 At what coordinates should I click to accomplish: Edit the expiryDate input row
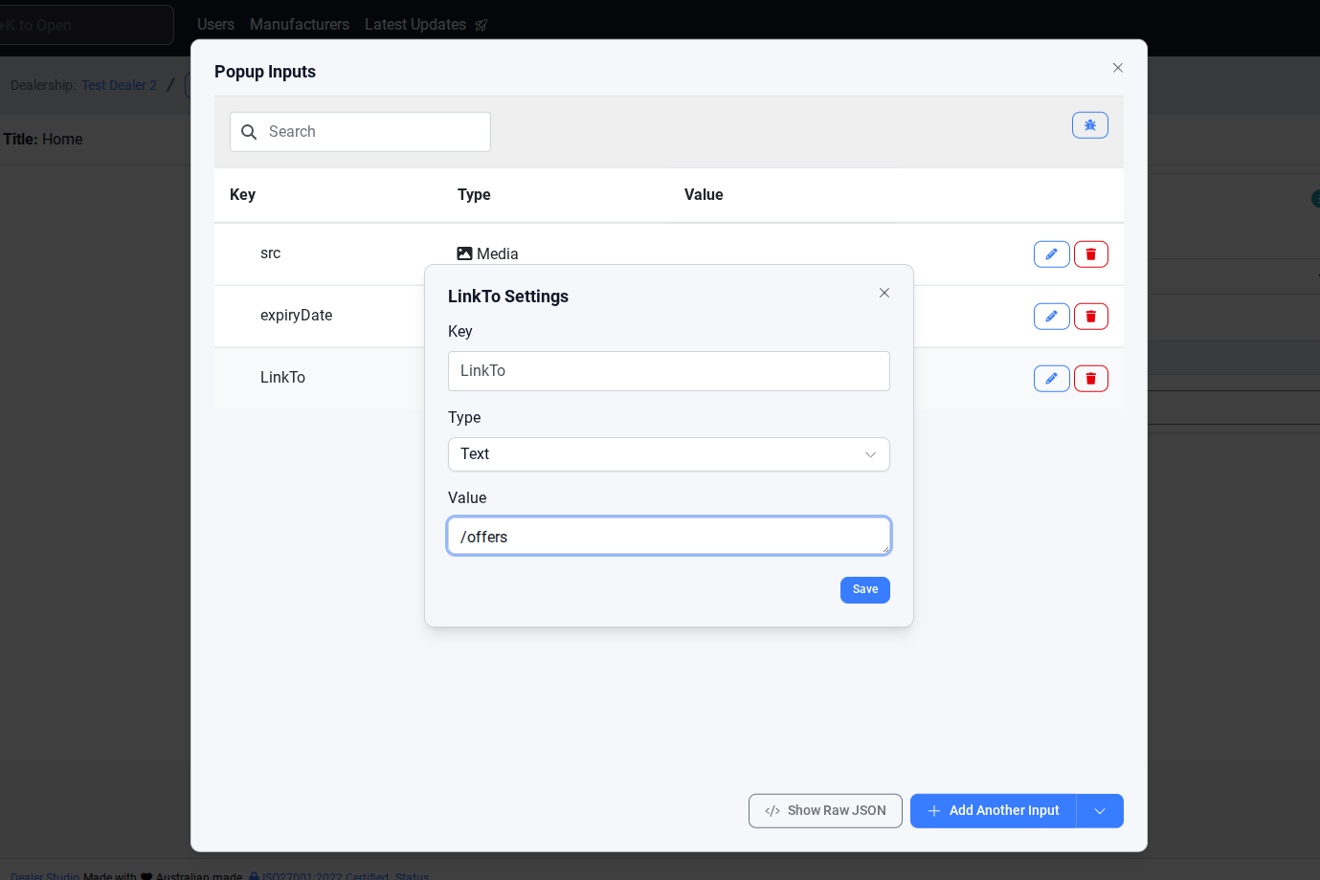[x=1051, y=317]
